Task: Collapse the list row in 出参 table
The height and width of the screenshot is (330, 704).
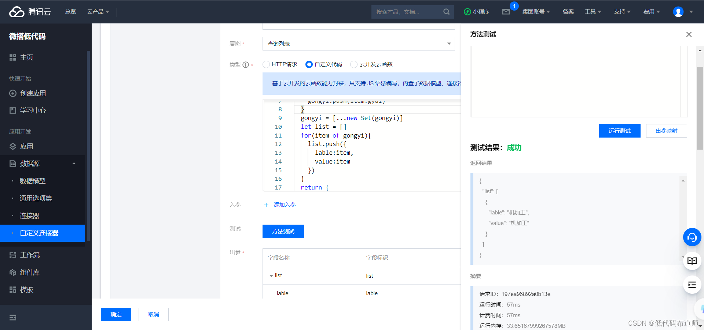Action: 271,276
